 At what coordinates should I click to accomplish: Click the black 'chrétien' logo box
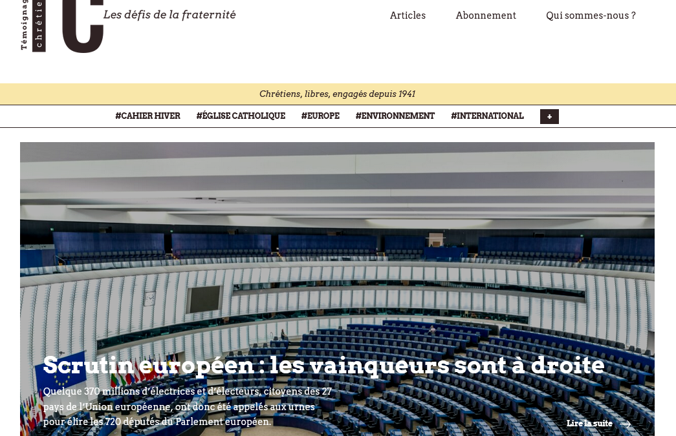click(39, 26)
